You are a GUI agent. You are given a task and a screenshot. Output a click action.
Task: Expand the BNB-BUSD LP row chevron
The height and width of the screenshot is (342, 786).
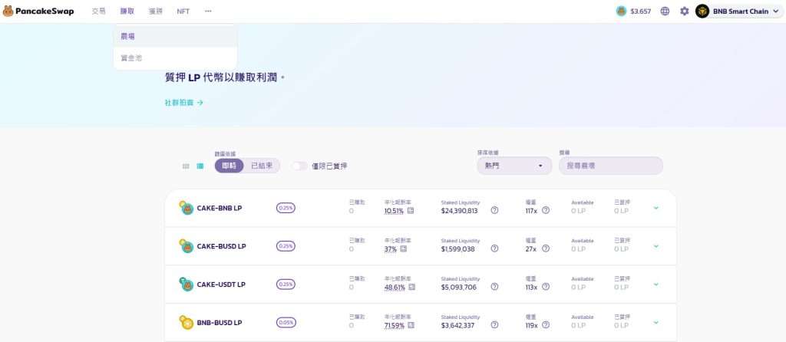click(656, 322)
